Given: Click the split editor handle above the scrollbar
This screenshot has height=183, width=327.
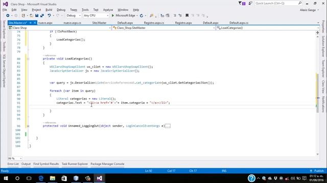Looking at the screenshot, I should coord(318,33).
